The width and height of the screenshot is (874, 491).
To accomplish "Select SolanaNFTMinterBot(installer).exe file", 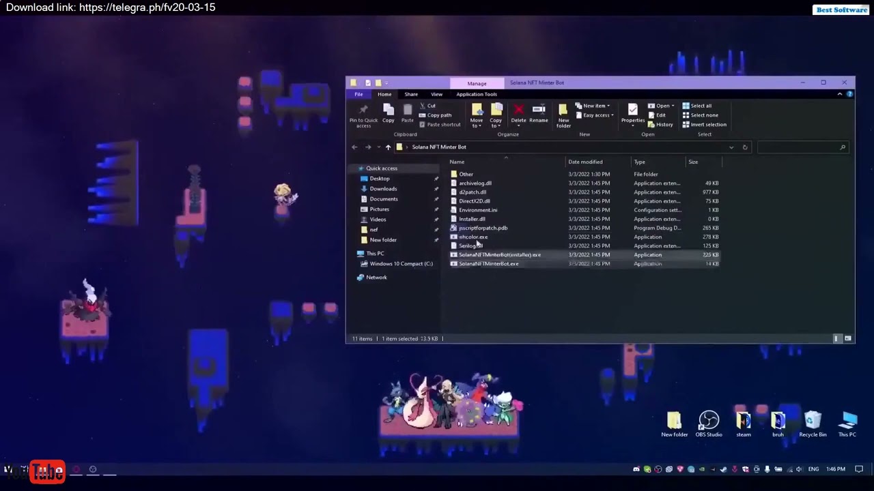I will tap(500, 255).
